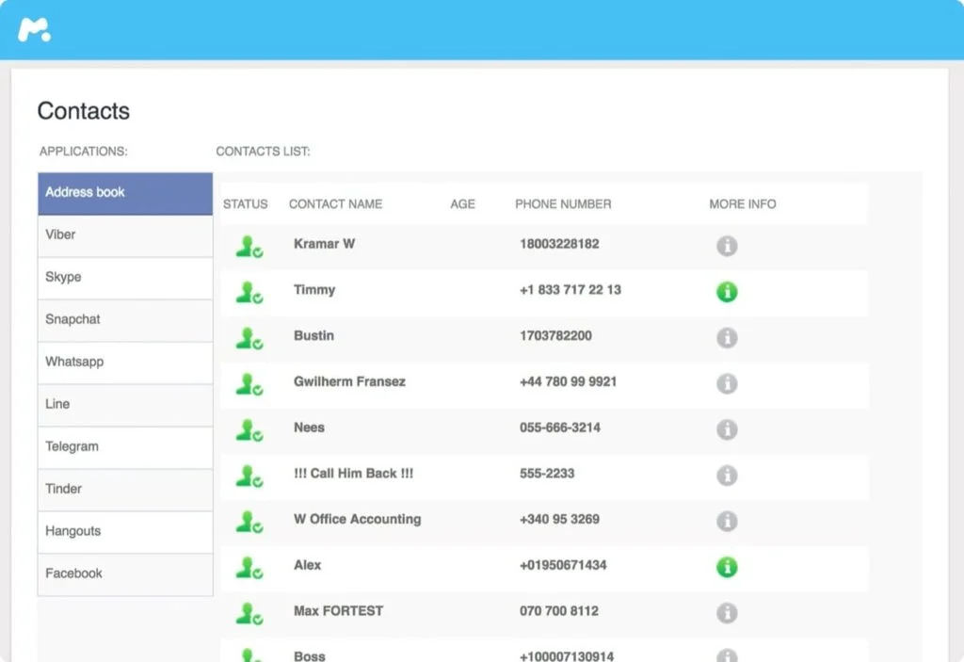Click status icon for Max FORTEST

[249, 613]
